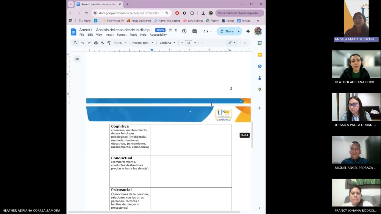Open Chrome downloads icon
Viewport: 381px width, 214px height.
tap(203, 13)
